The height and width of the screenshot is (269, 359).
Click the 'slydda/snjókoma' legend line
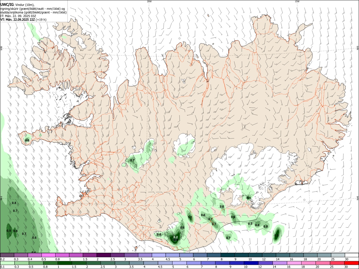coord(33,12)
